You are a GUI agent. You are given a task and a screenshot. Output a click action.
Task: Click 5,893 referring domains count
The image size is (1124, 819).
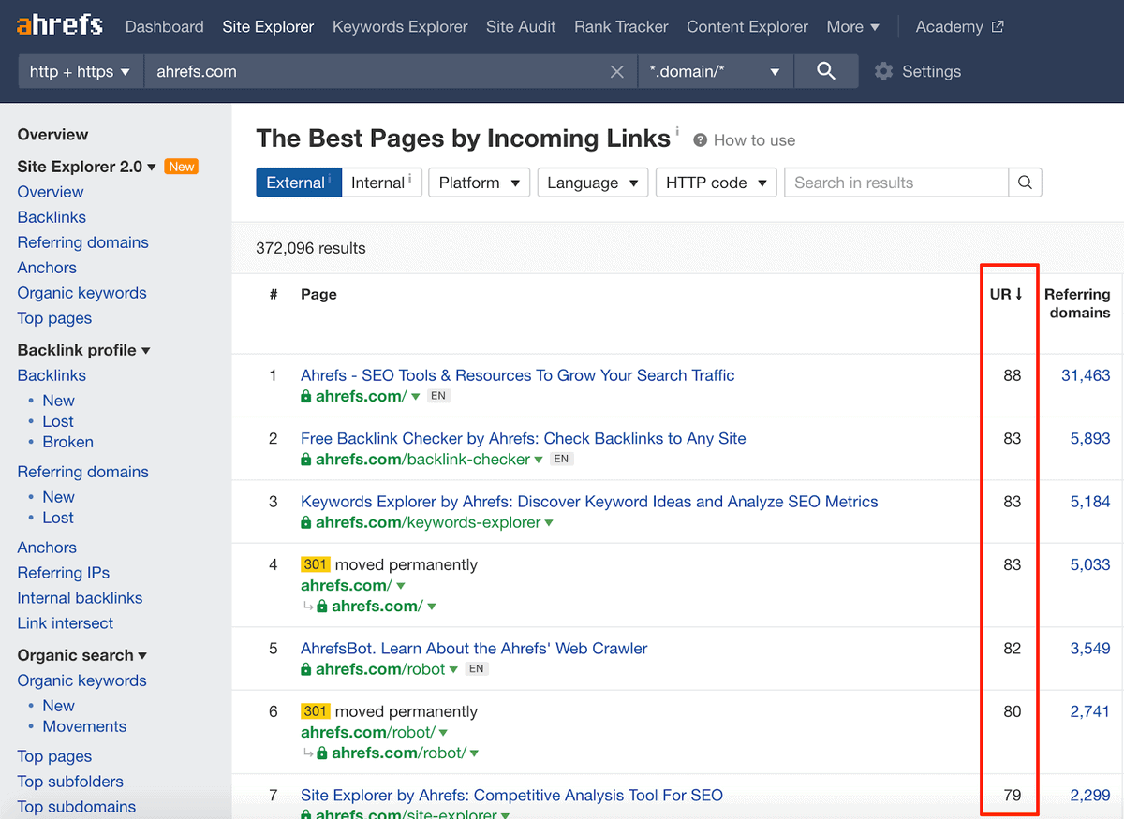(1090, 438)
